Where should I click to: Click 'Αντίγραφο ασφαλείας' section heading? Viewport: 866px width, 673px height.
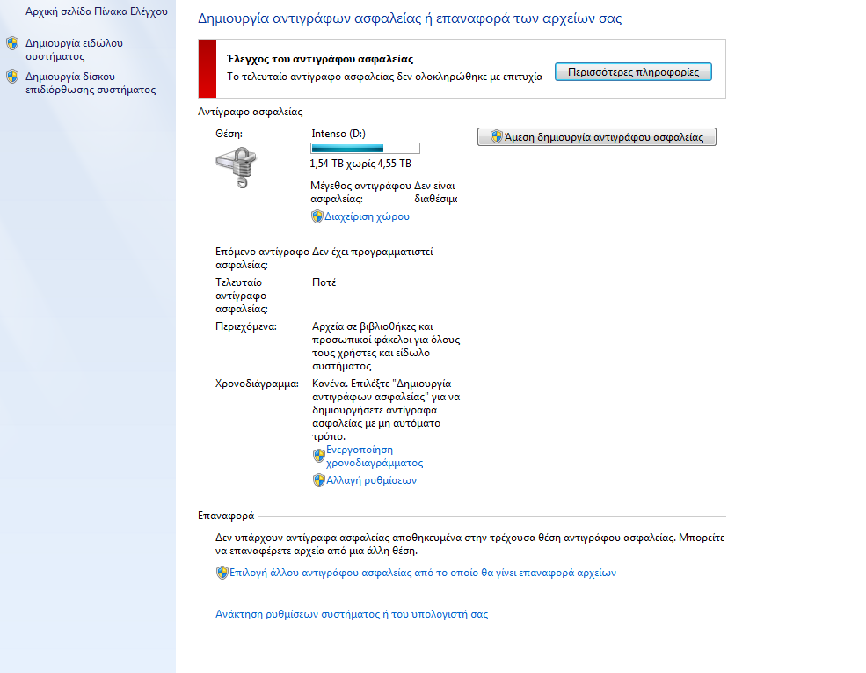coord(251,113)
